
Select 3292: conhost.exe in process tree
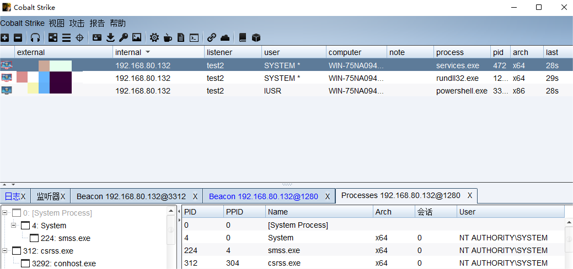64,263
